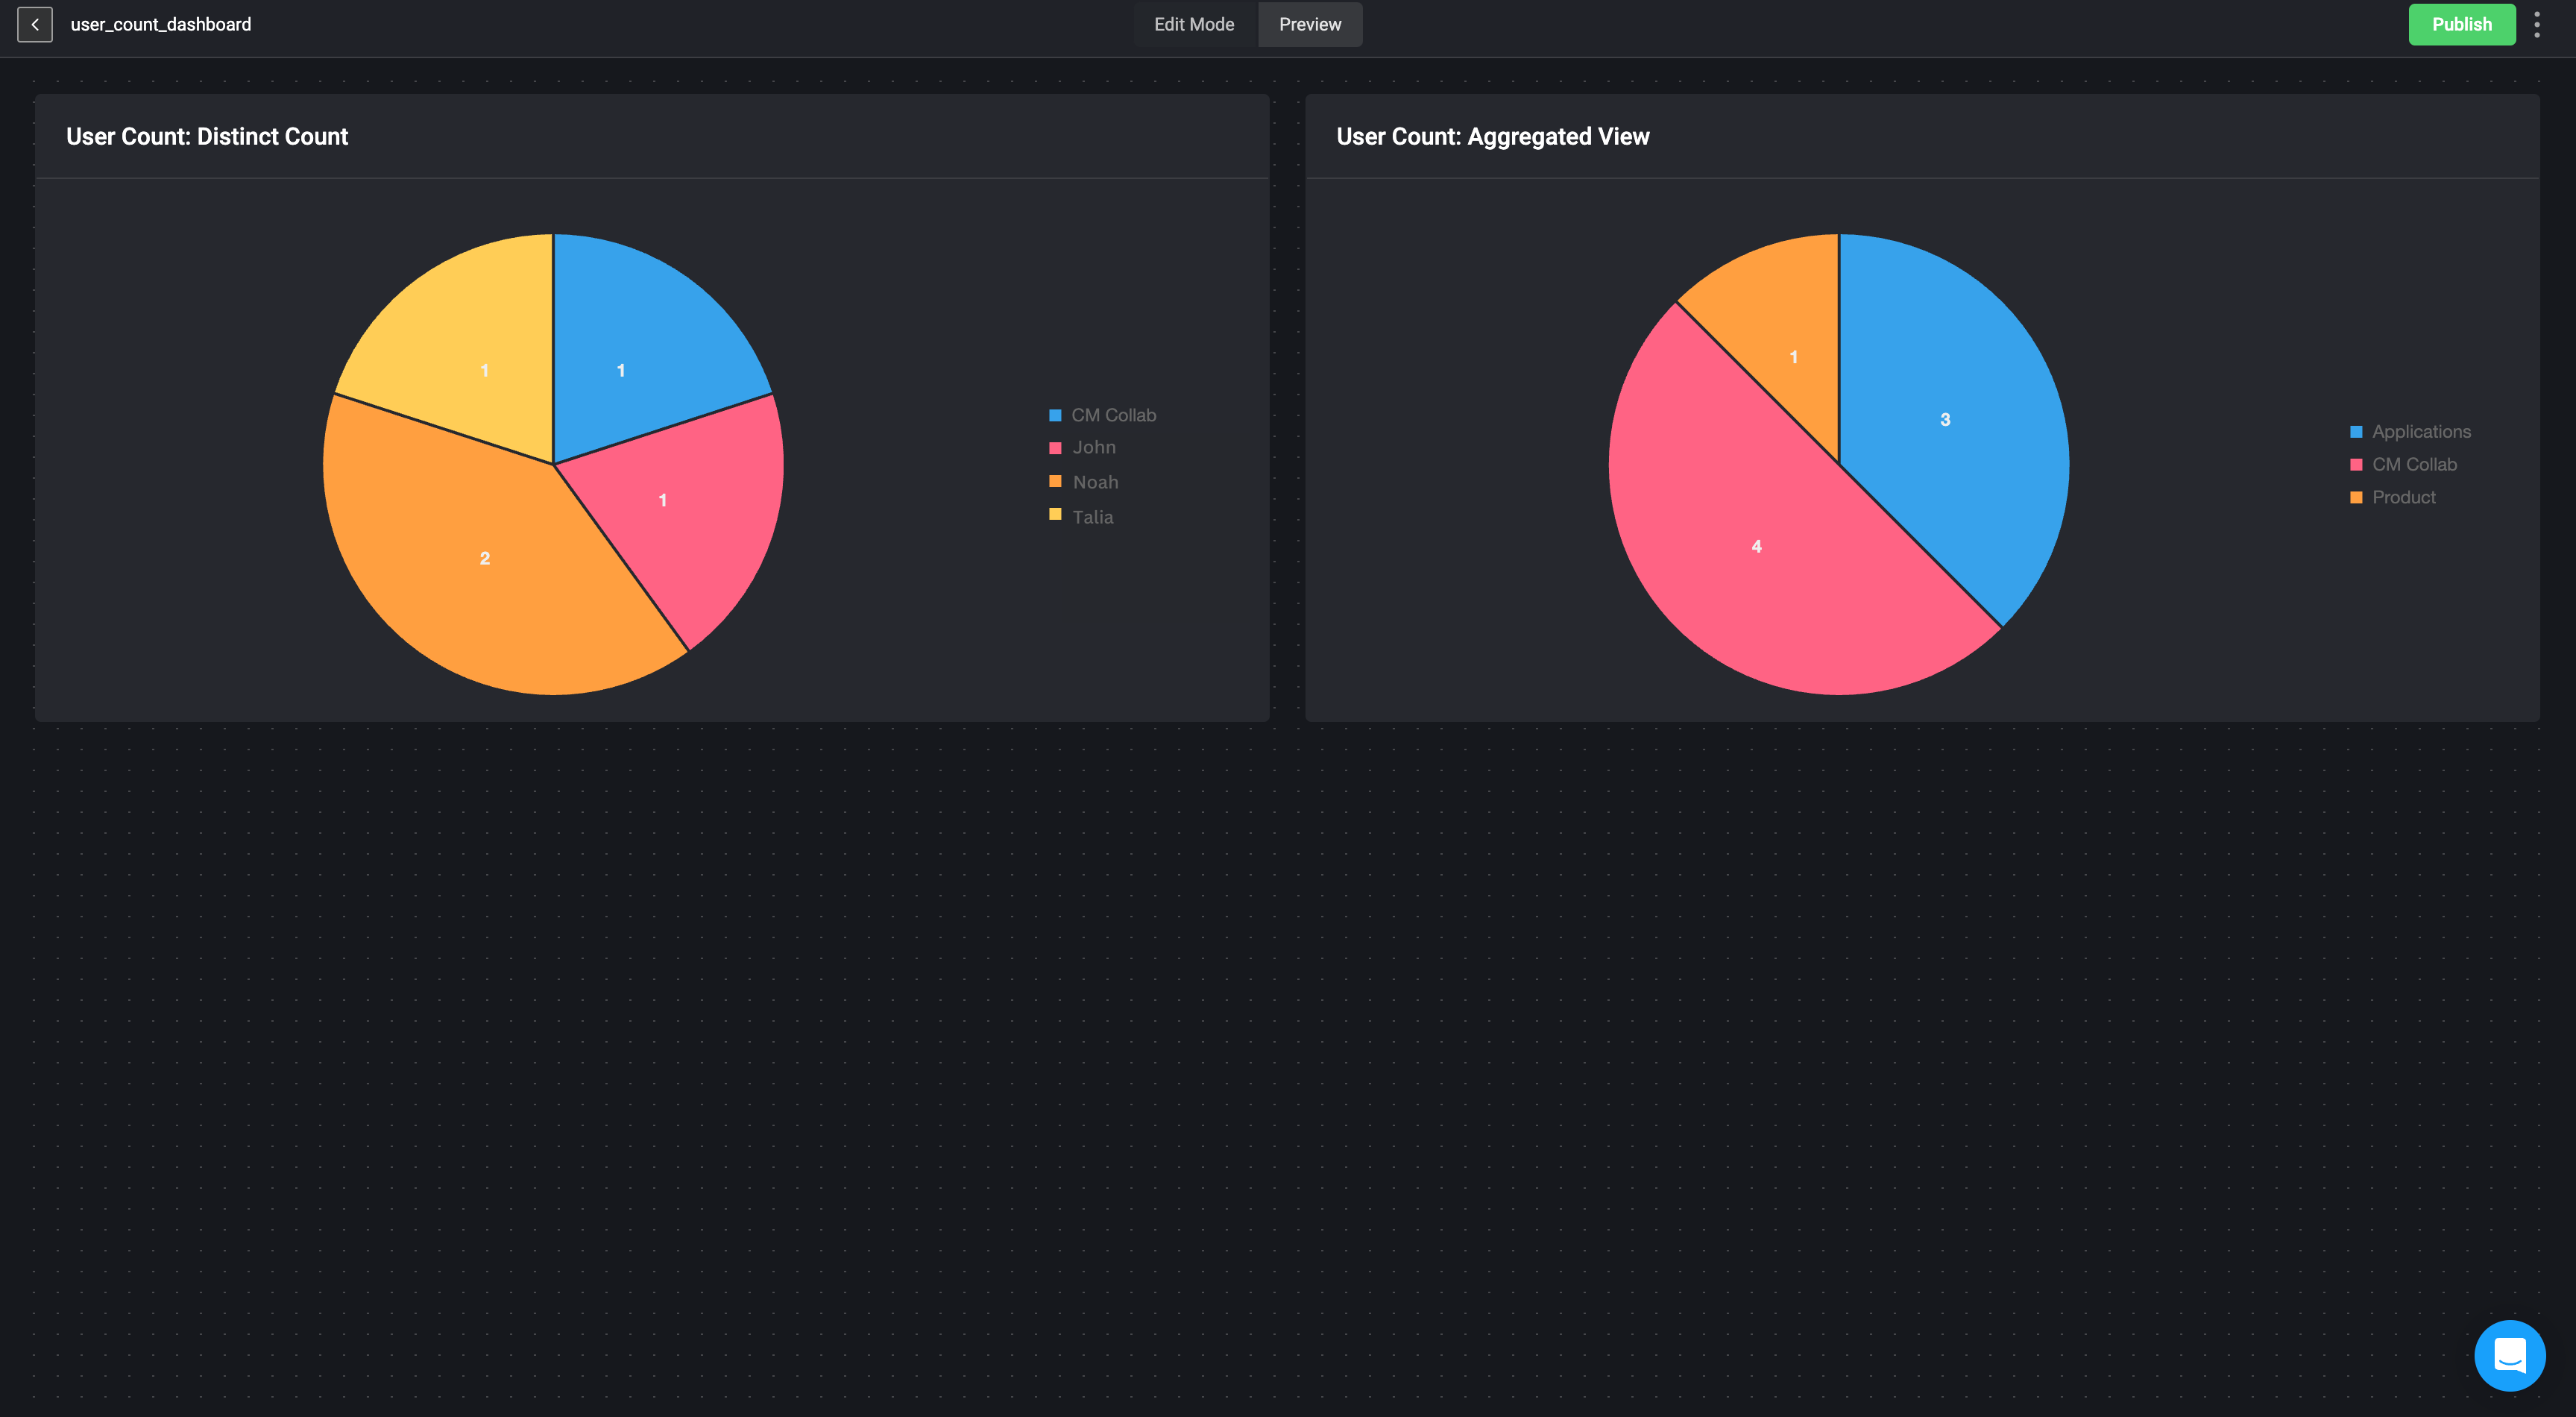Toggle CM Collab legend in Distinct Count
2576x1417 pixels.
(1112, 415)
